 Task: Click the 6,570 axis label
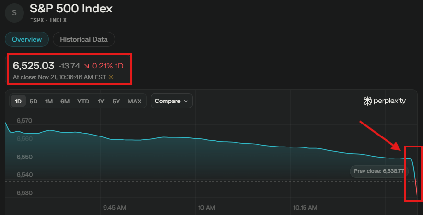(24, 121)
